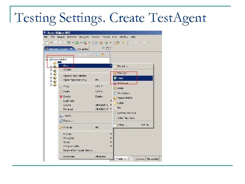Open the Compare With submenu
This screenshot has width=245, height=184.
coord(85,146)
